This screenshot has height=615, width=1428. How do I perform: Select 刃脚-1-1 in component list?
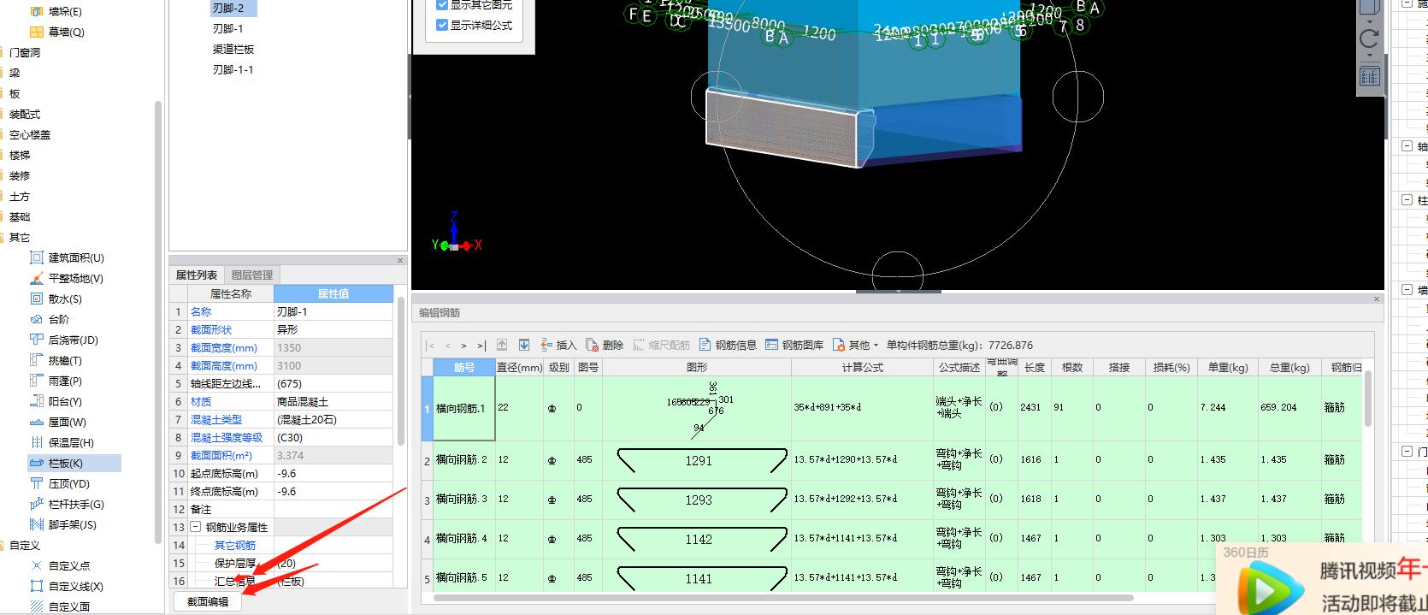[233, 69]
